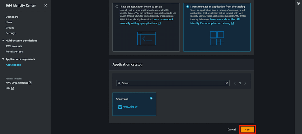Cancel adding the application

[232, 129]
